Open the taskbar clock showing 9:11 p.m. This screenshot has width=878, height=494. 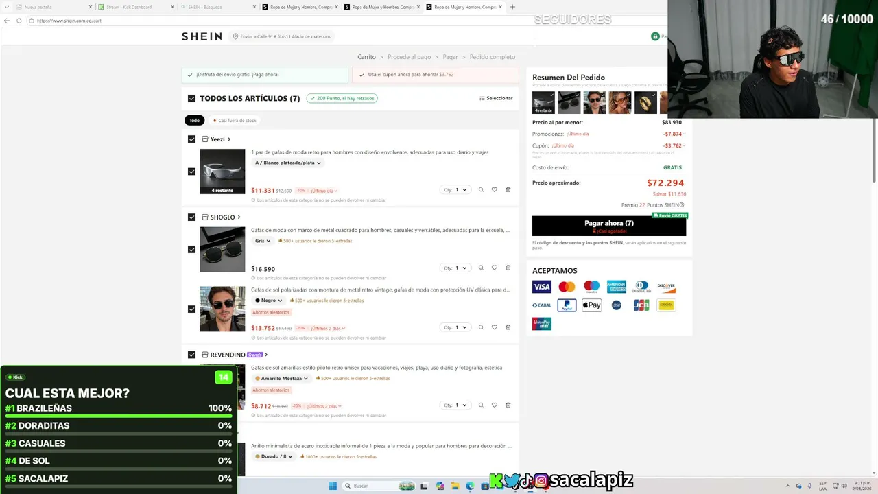point(862,486)
